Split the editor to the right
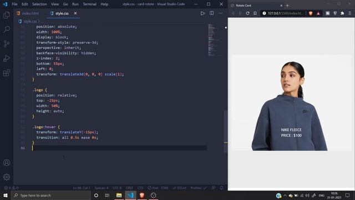The width and height of the screenshot is (355, 200). tap(211, 13)
